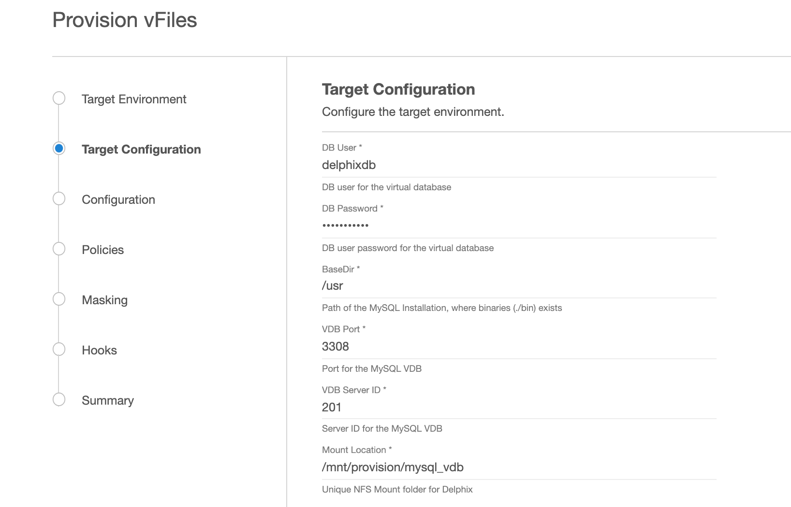791x507 pixels.
Task: Click the Provision vFiles heading
Action: click(x=125, y=20)
